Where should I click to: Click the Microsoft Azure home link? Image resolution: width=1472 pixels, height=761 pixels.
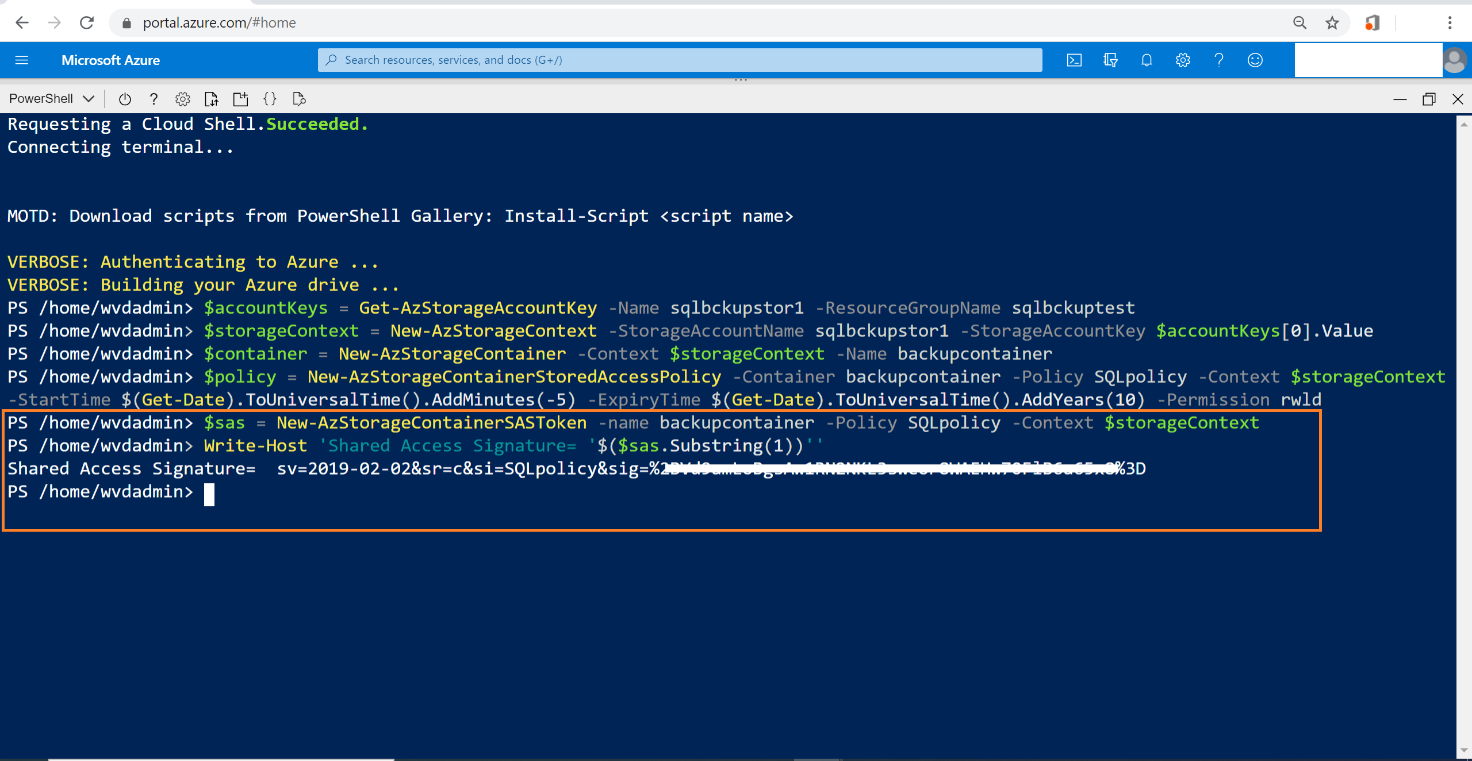pyautogui.click(x=110, y=60)
